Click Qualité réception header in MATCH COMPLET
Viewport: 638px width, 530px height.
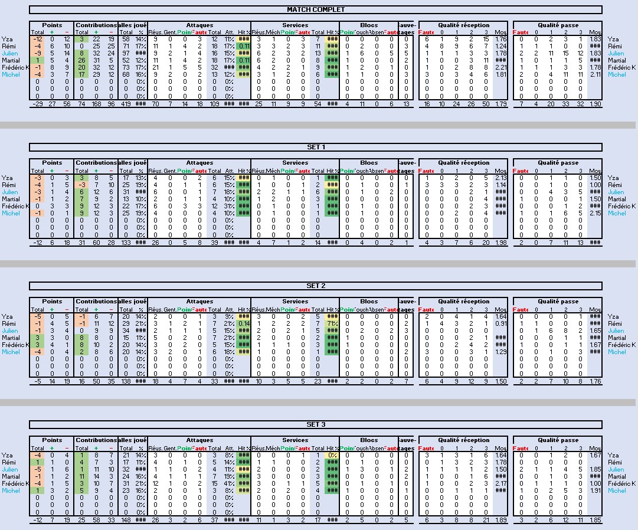coord(463,25)
